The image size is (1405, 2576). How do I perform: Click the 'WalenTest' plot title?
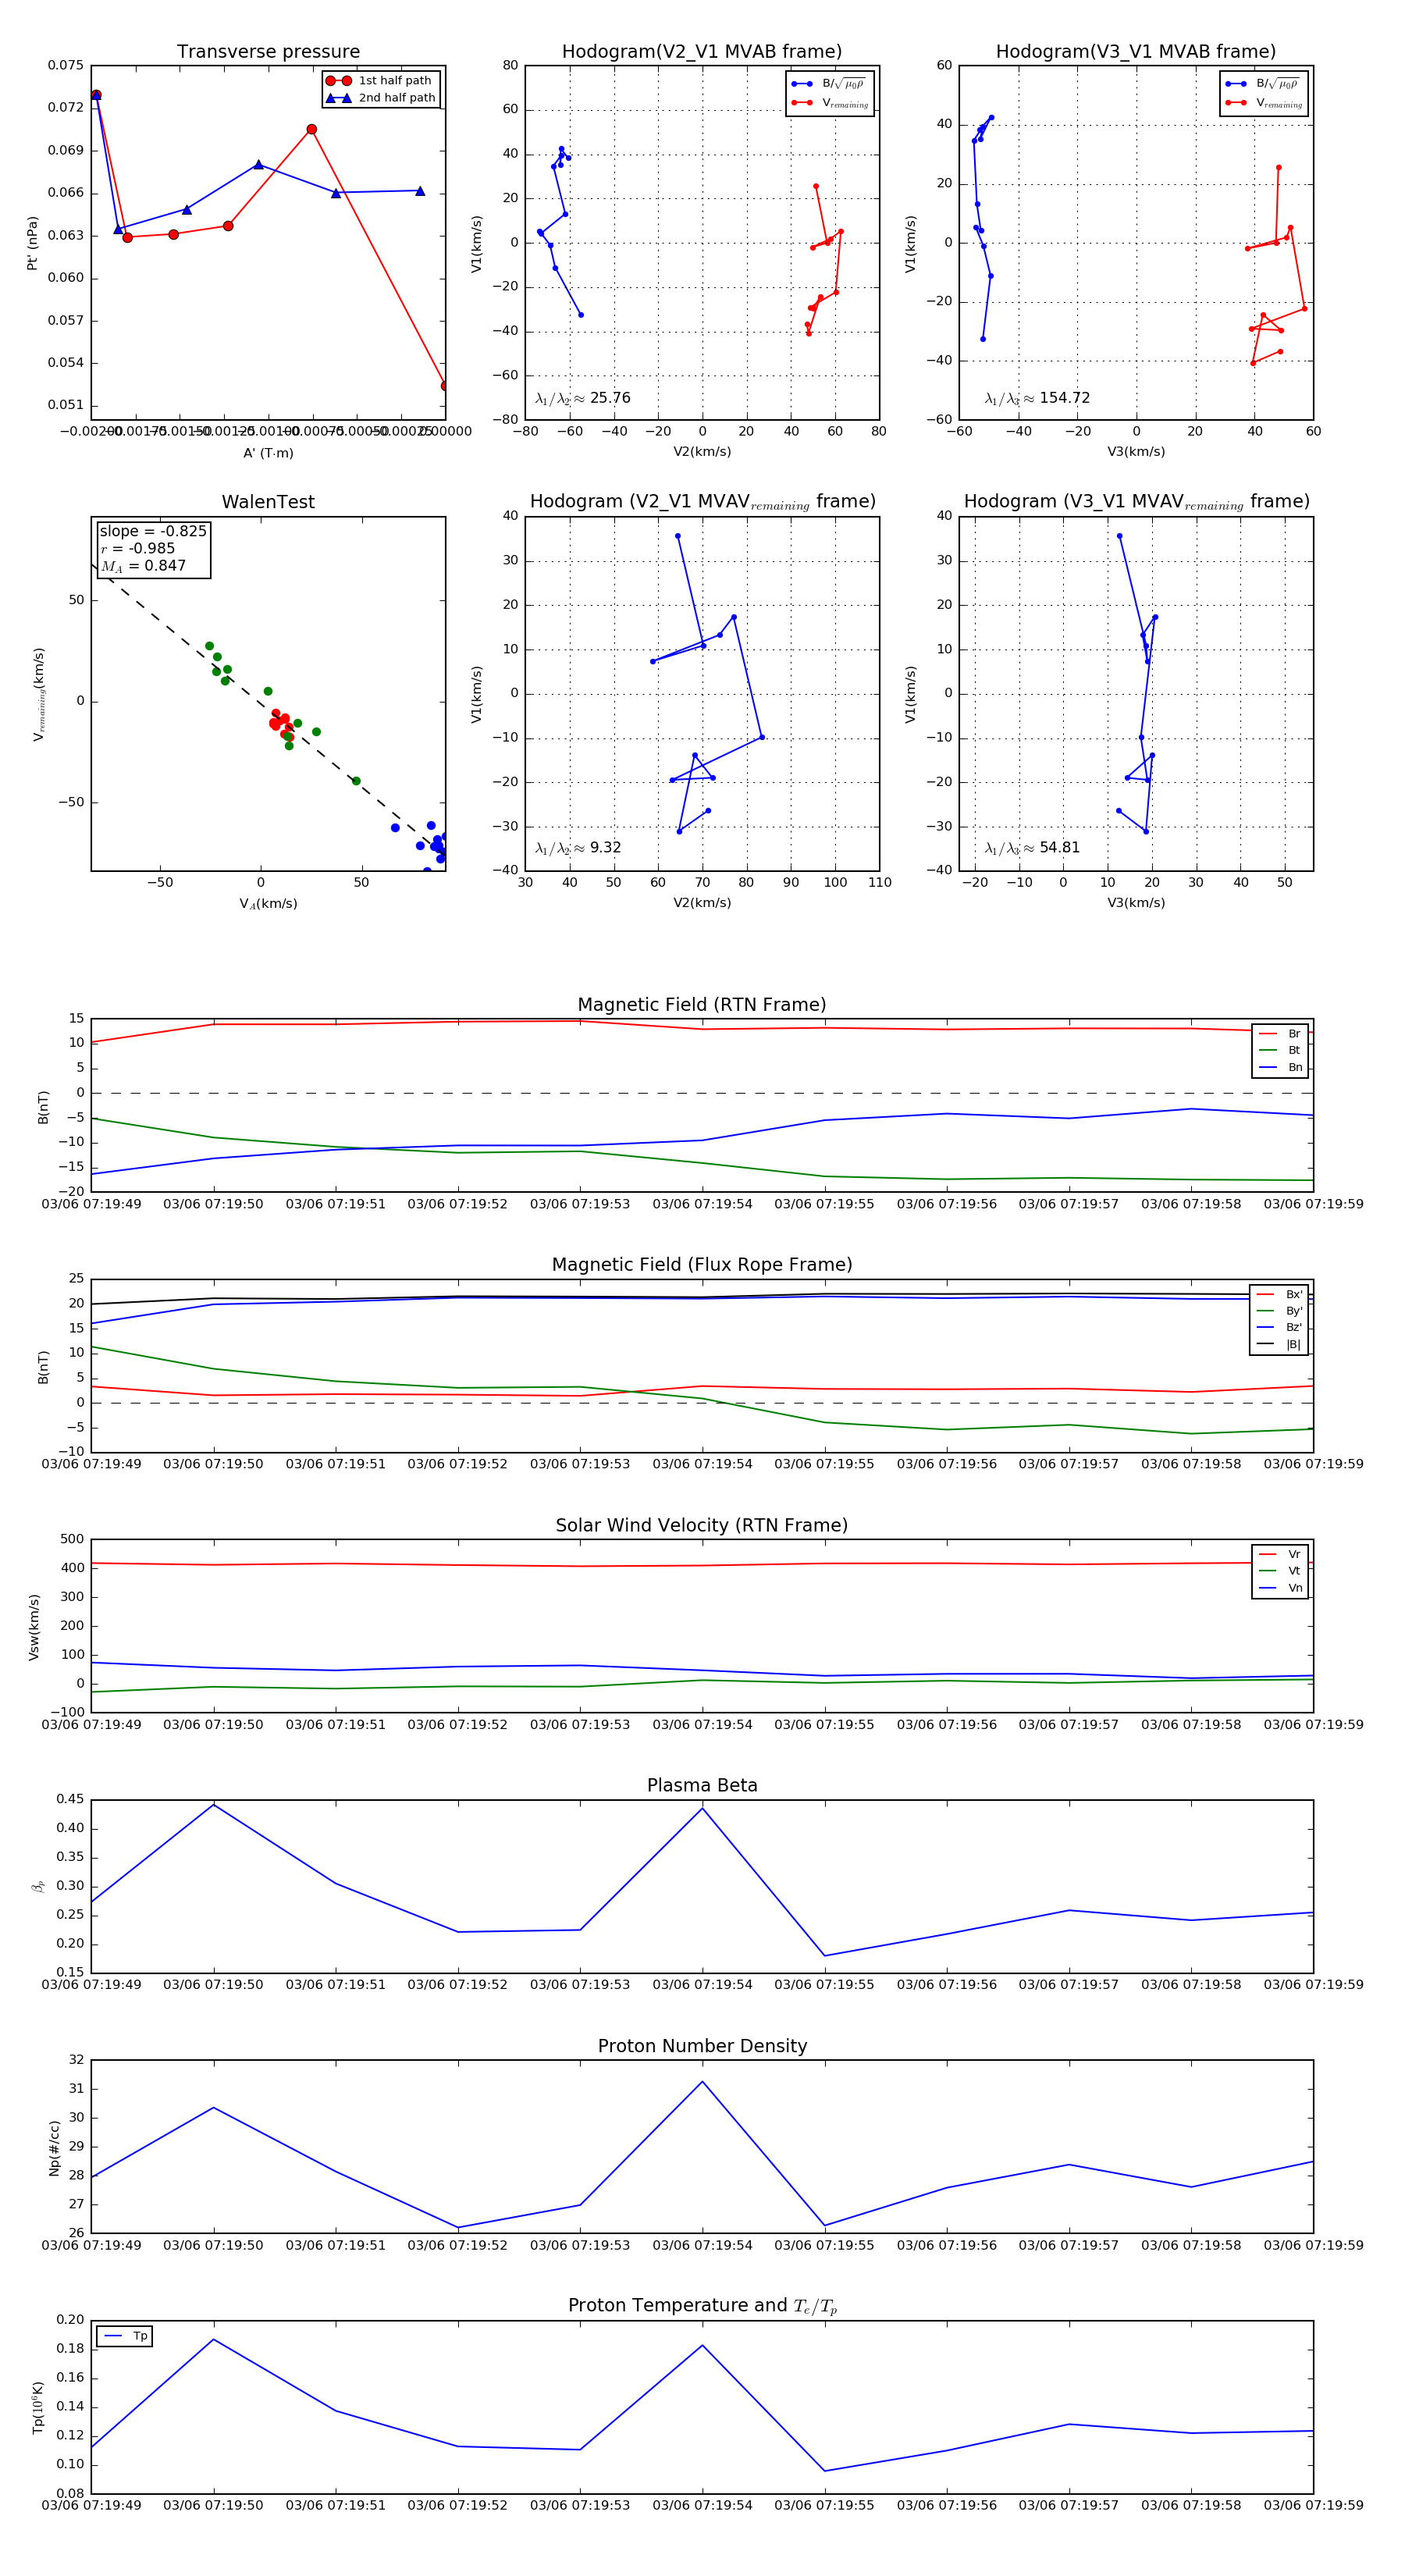click(268, 502)
